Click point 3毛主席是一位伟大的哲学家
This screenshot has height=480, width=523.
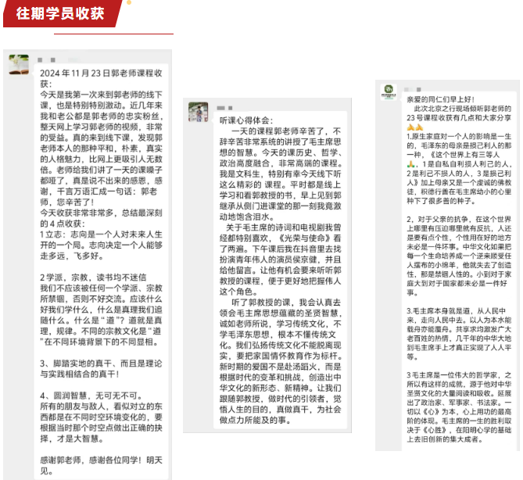(454, 375)
